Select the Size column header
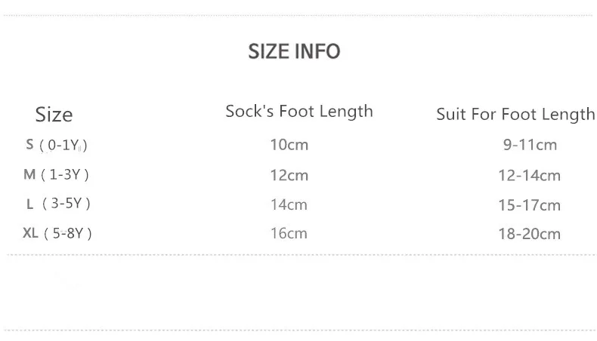 [x=54, y=115]
